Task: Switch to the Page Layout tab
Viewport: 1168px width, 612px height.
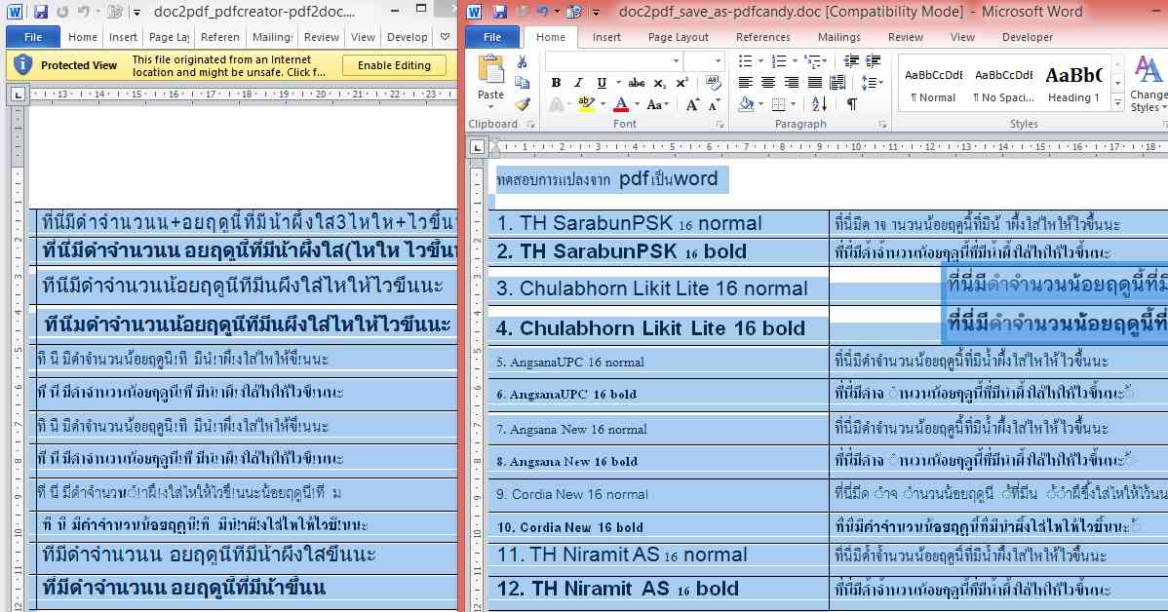Action: pos(679,37)
